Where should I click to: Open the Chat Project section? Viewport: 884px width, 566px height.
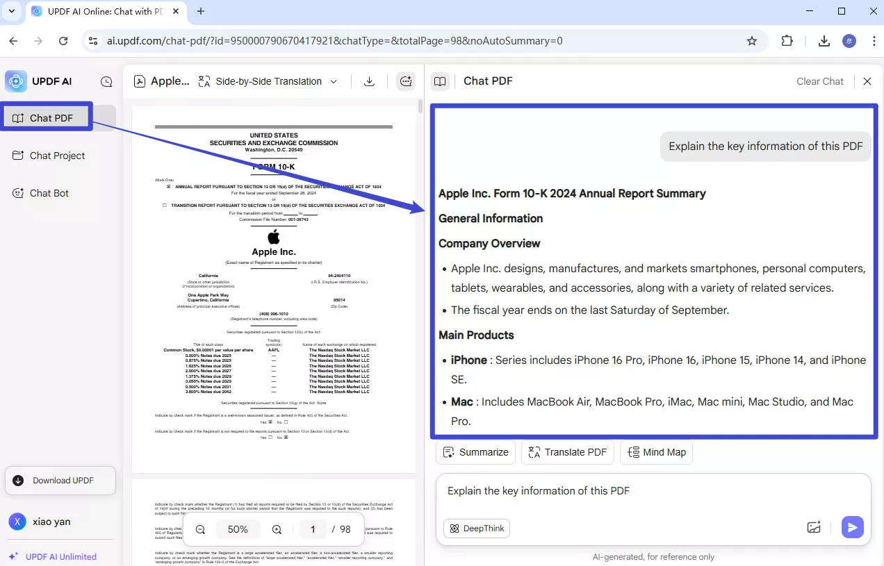(x=57, y=156)
